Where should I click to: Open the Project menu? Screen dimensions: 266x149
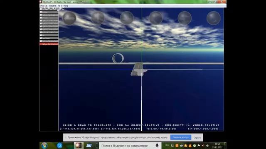44,6
